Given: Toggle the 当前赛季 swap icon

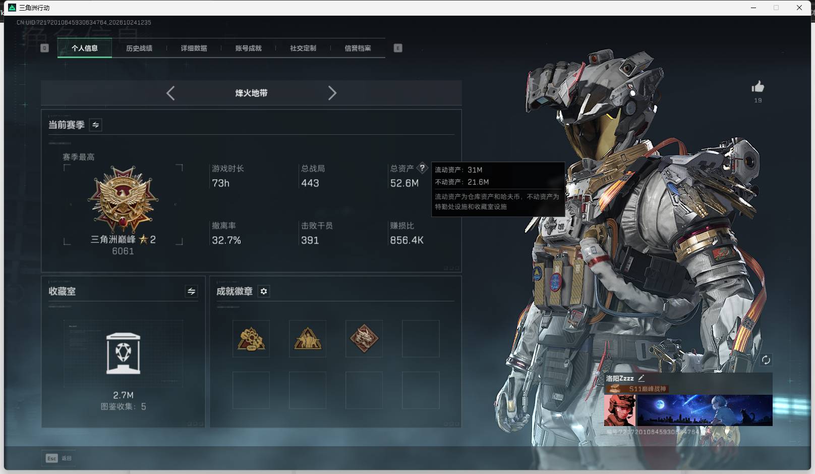Looking at the screenshot, I should [95, 125].
